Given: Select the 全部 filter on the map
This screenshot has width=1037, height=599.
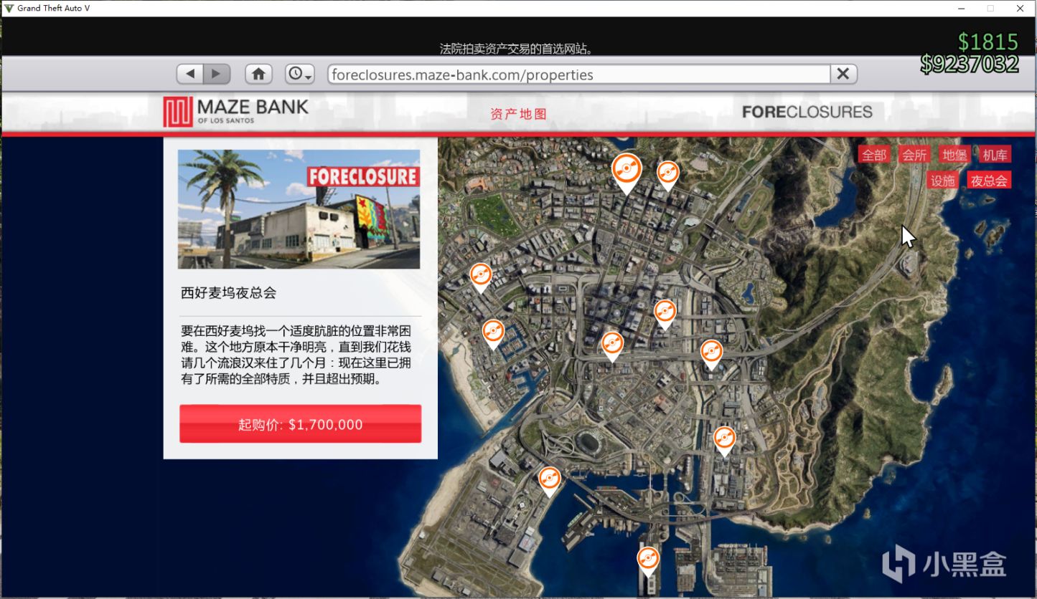Looking at the screenshot, I should click(x=874, y=155).
